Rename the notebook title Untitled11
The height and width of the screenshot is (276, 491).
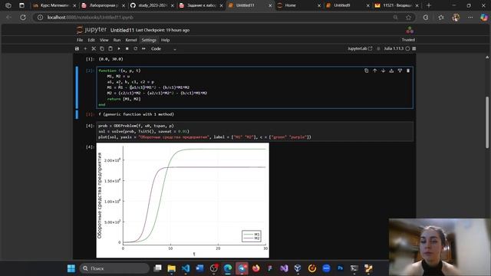[122, 30]
